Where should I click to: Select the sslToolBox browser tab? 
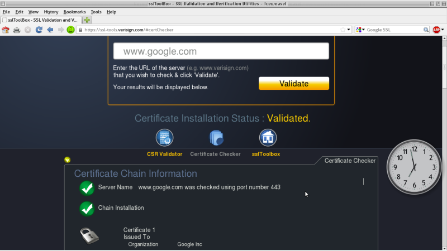point(41,20)
